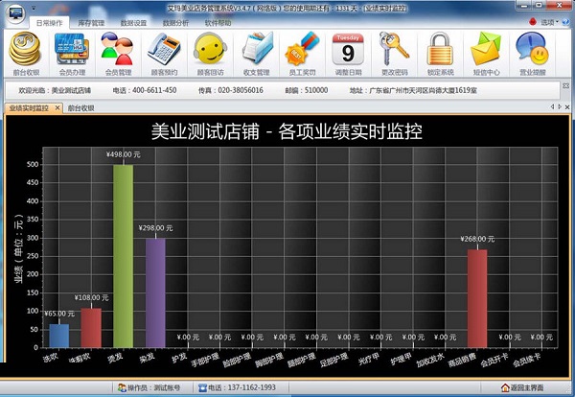Click the 光疗甲 axis label
Image resolution: width=575 pixels, height=397 pixels.
(x=369, y=359)
